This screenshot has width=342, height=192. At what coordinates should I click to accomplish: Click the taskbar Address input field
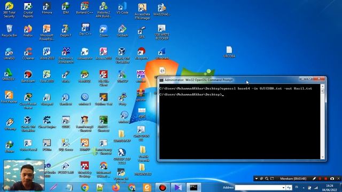click(x=259, y=187)
